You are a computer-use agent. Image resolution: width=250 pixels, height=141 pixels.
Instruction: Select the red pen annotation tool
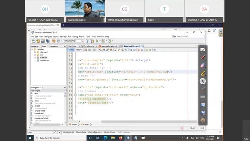tap(203, 58)
